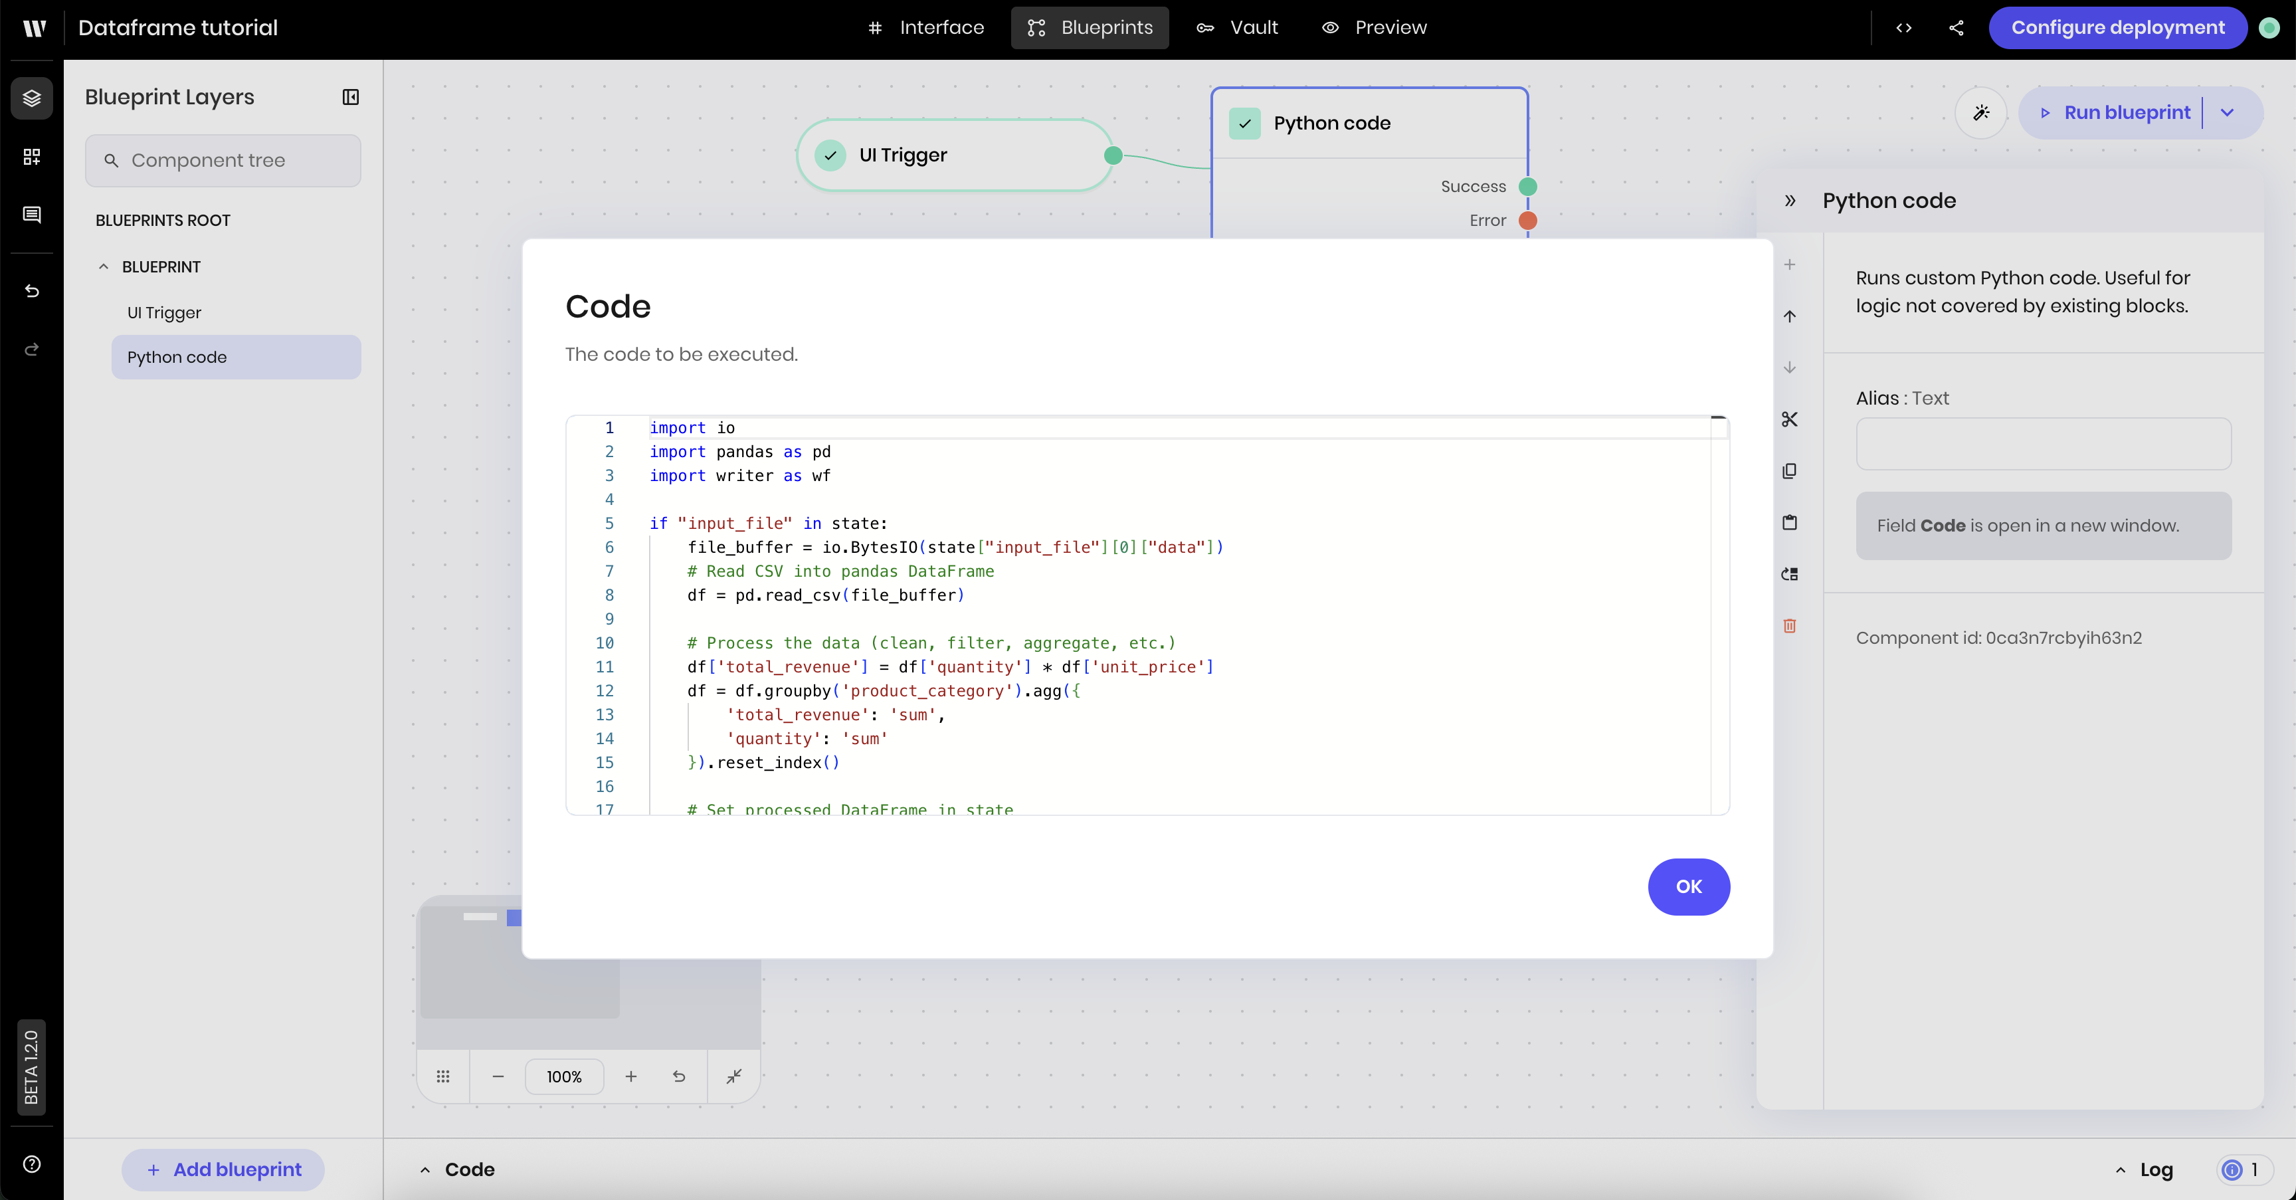Zoom in with plus icon
This screenshot has width=2296, height=1200.
[631, 1076]
